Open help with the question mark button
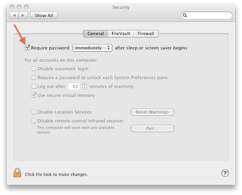The width and height of the screenshot is (242, 195). tap(225, 173)
